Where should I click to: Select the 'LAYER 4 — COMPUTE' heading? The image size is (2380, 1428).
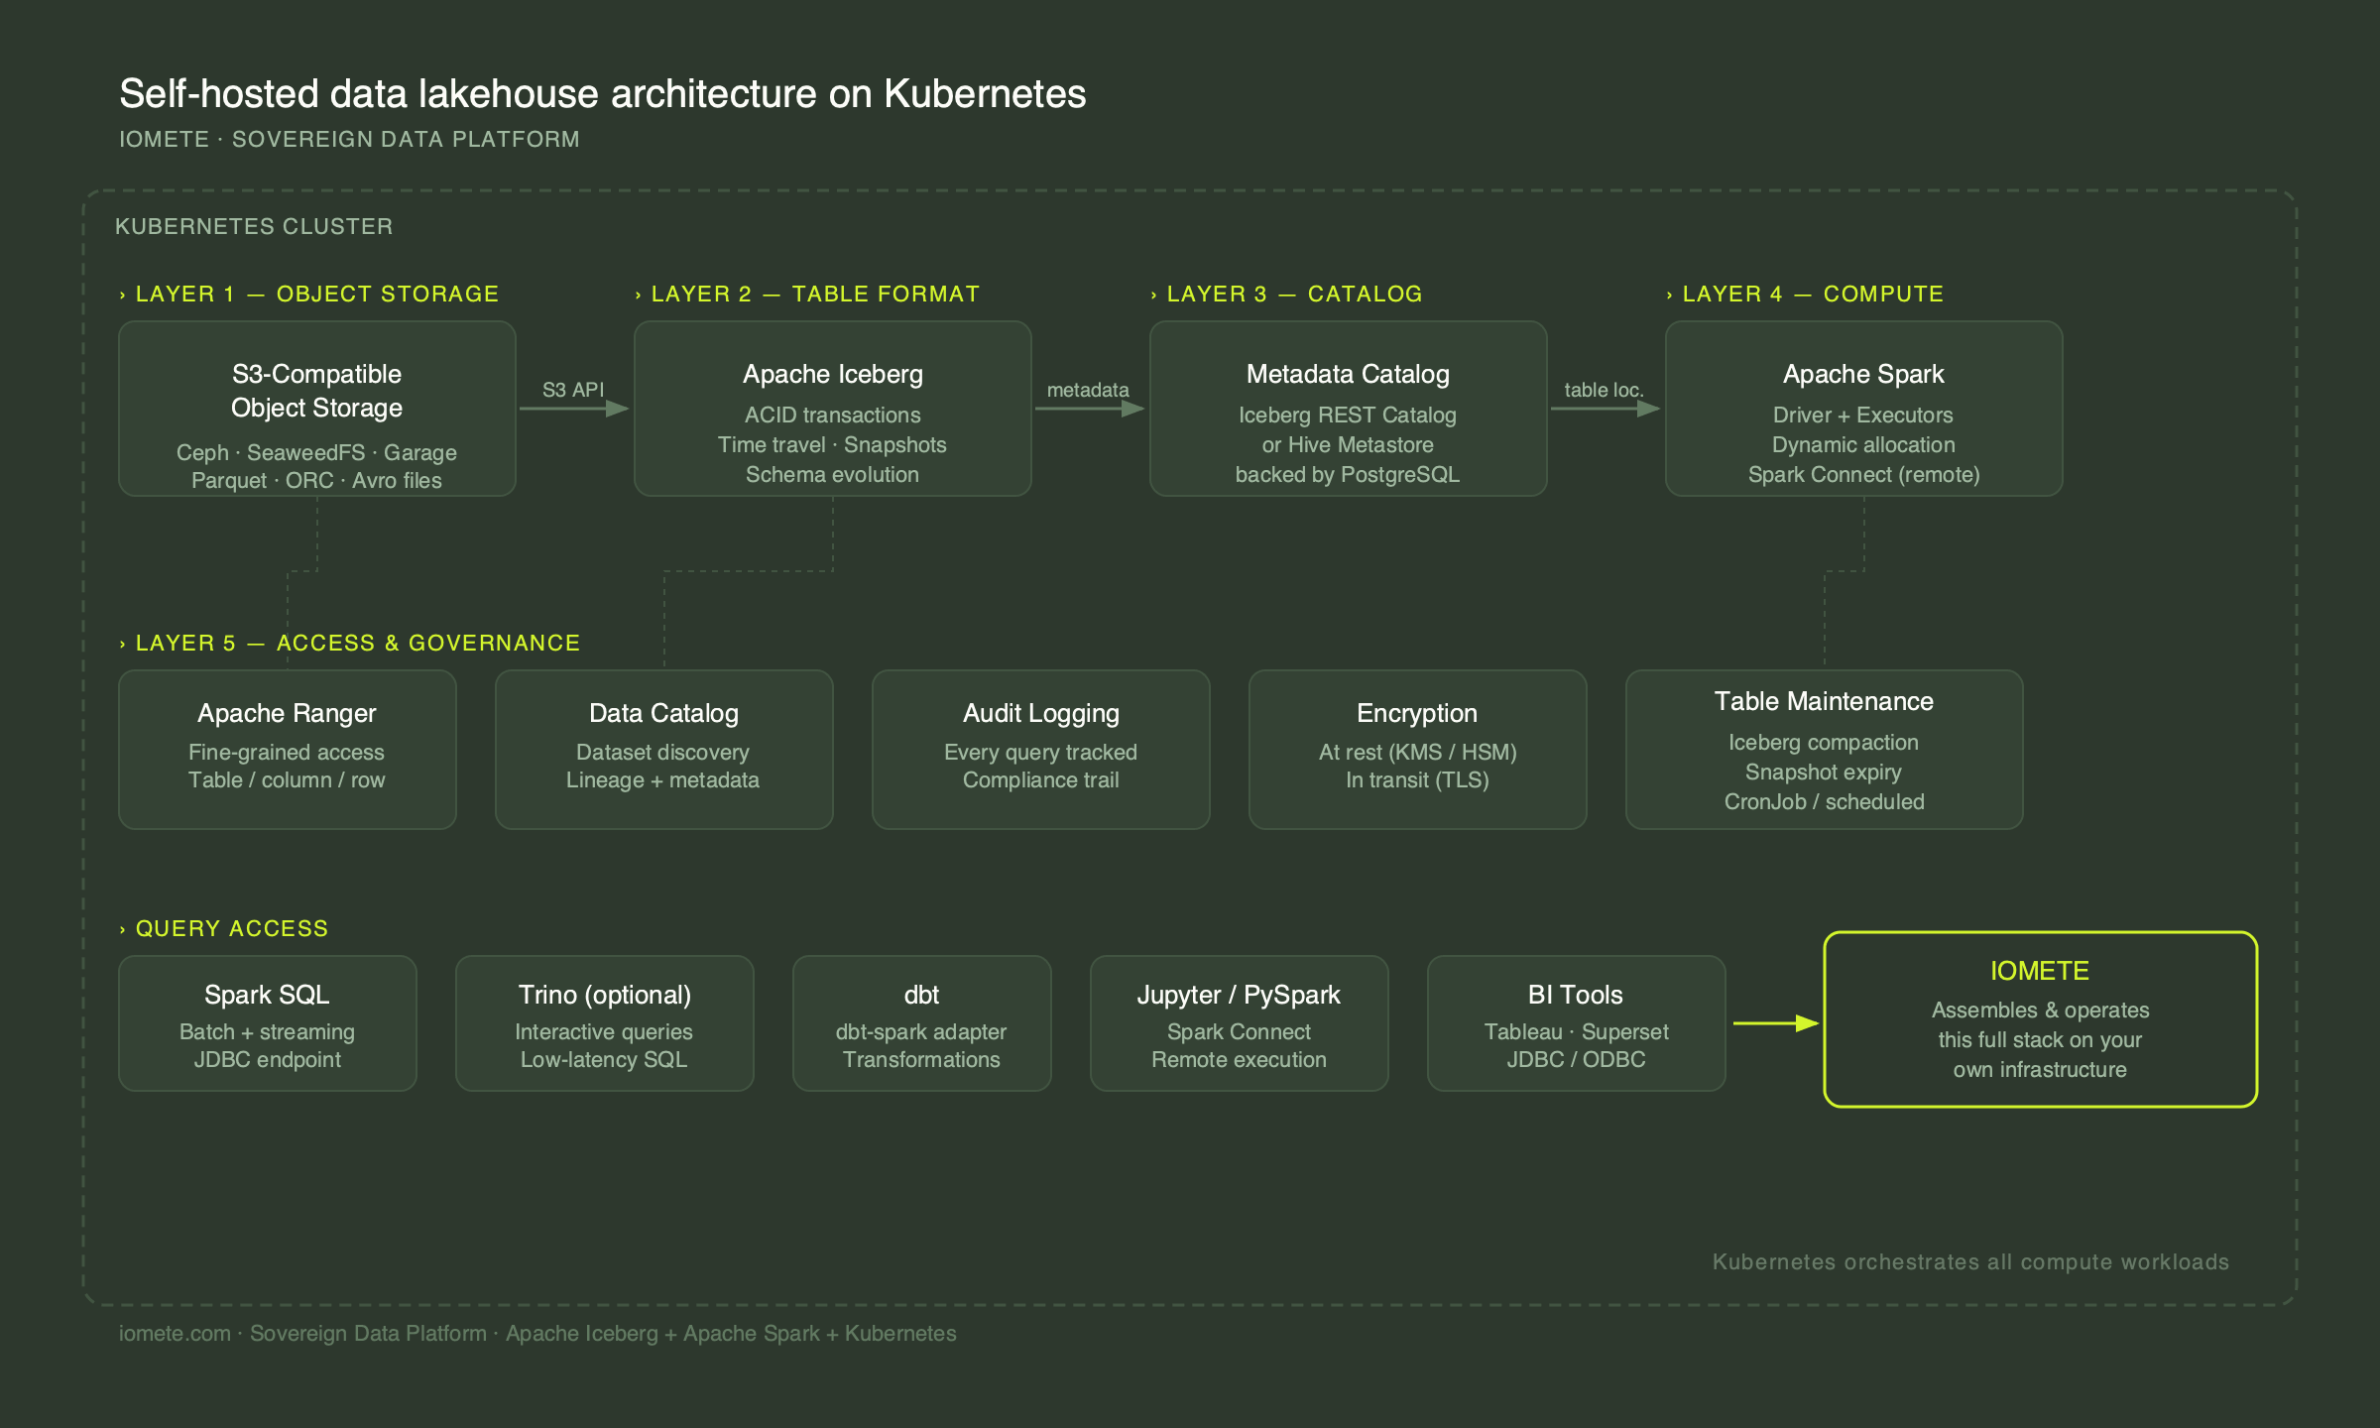(1813, 295)
